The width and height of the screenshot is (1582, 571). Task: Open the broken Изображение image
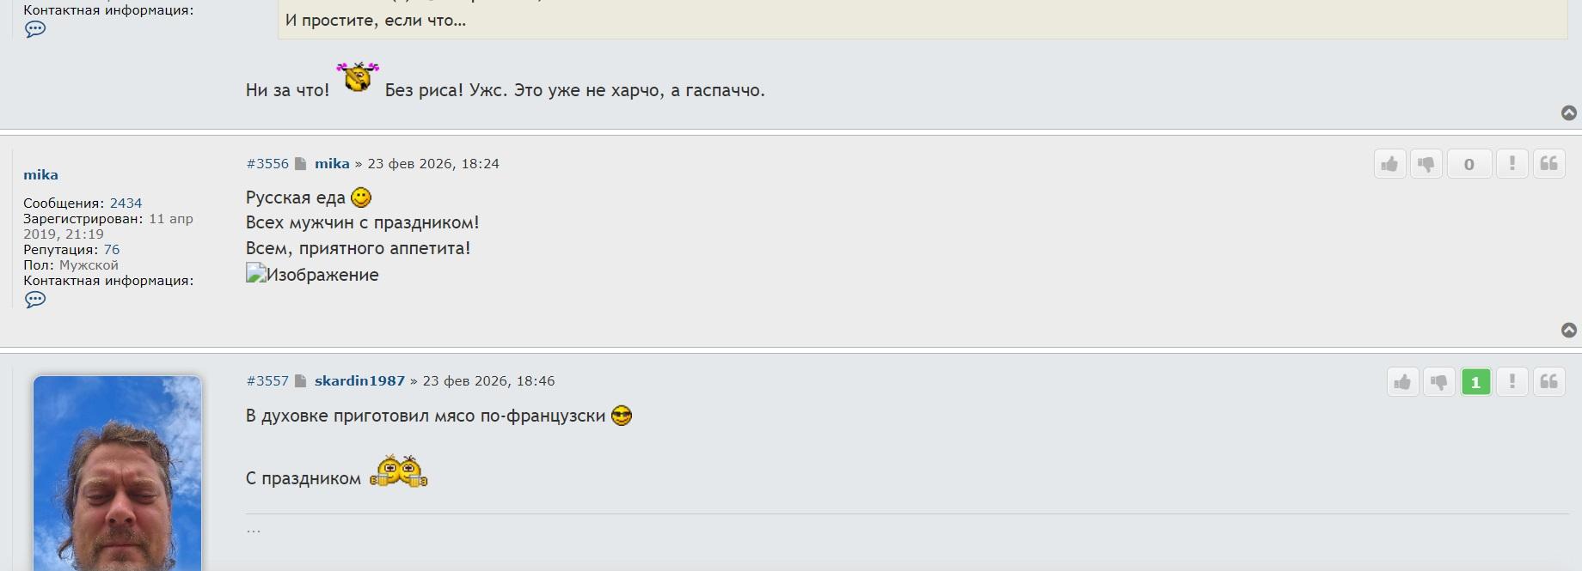(312, 275)
